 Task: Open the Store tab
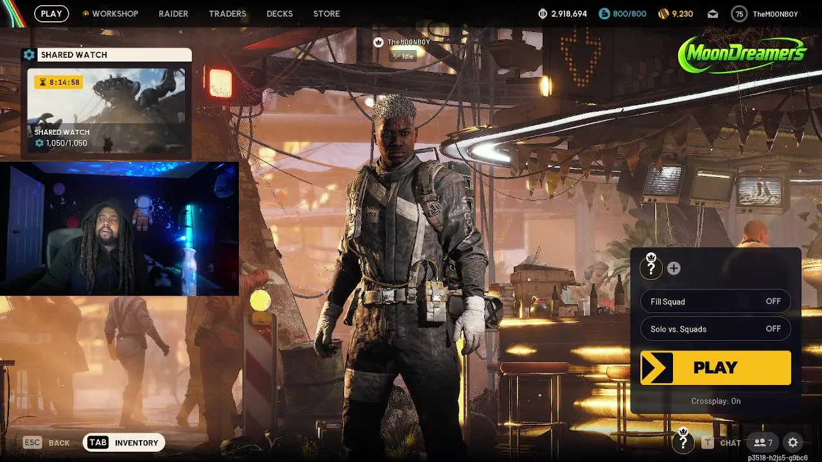point(326,13)
